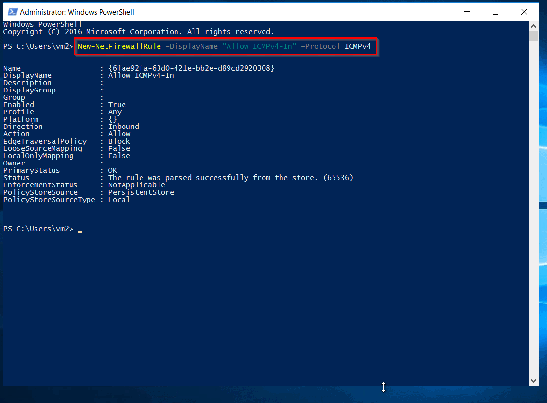Click the scrollbar down arrow

(534, 381)
